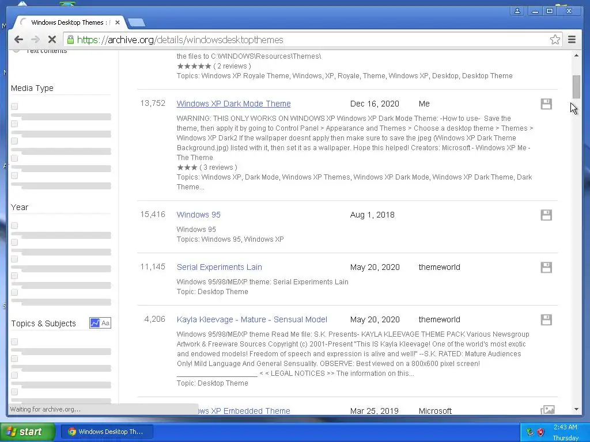
Task: Check the second Topics & Subjects checkbox
Action: click(14, 359)
